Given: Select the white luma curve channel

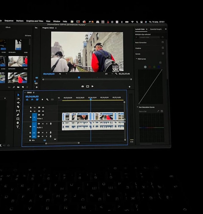Looking at the screenshot, I should pyautogui.click(x=145, y=67).
